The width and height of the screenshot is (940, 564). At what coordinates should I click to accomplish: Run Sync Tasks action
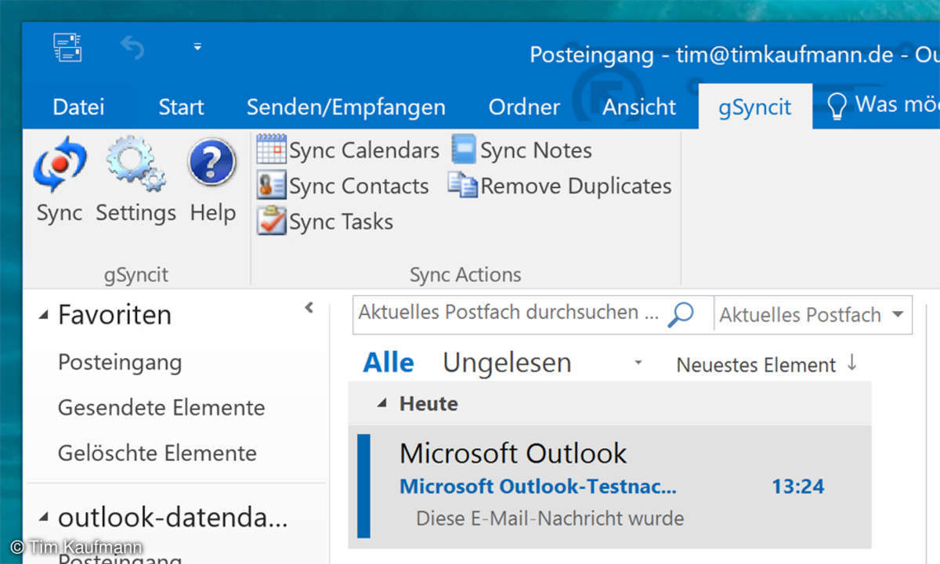[x=325, y=222]
